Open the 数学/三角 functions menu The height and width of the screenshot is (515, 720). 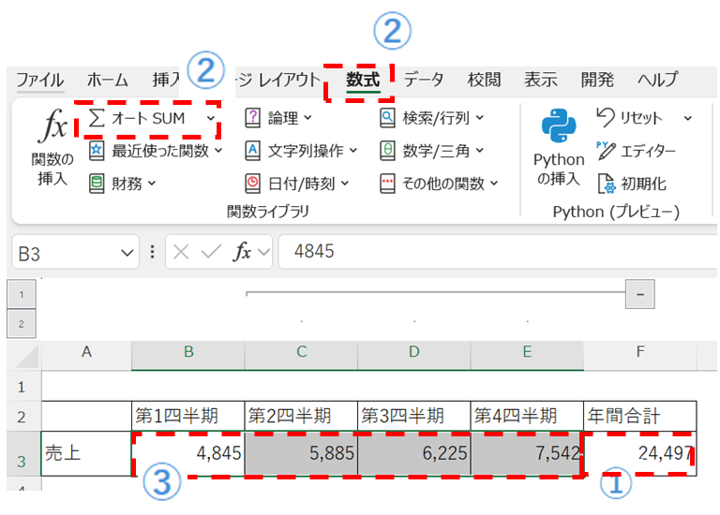click(431, 151)
